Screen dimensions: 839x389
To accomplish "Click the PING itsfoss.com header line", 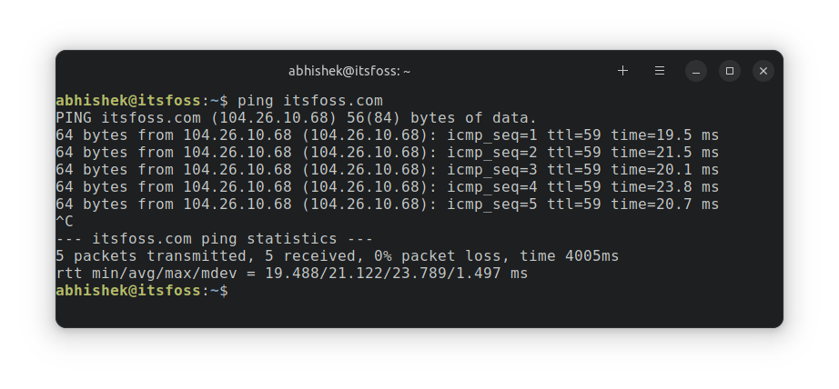I will pos(296,117).
